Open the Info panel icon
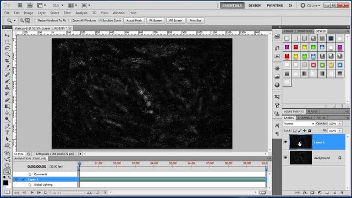 pyautogui.click(x=277, y=85)
